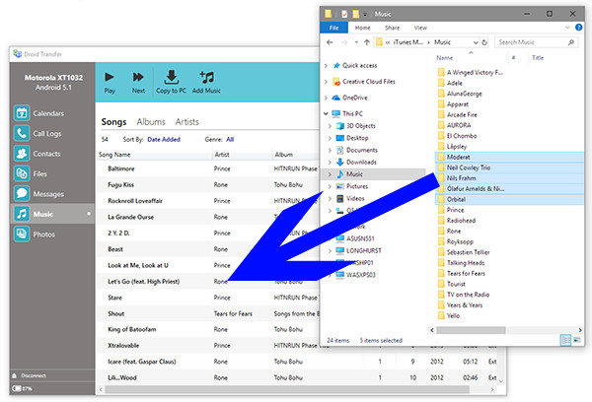
Task: Click the Explorer Back arrow
Action: (330, 42)
